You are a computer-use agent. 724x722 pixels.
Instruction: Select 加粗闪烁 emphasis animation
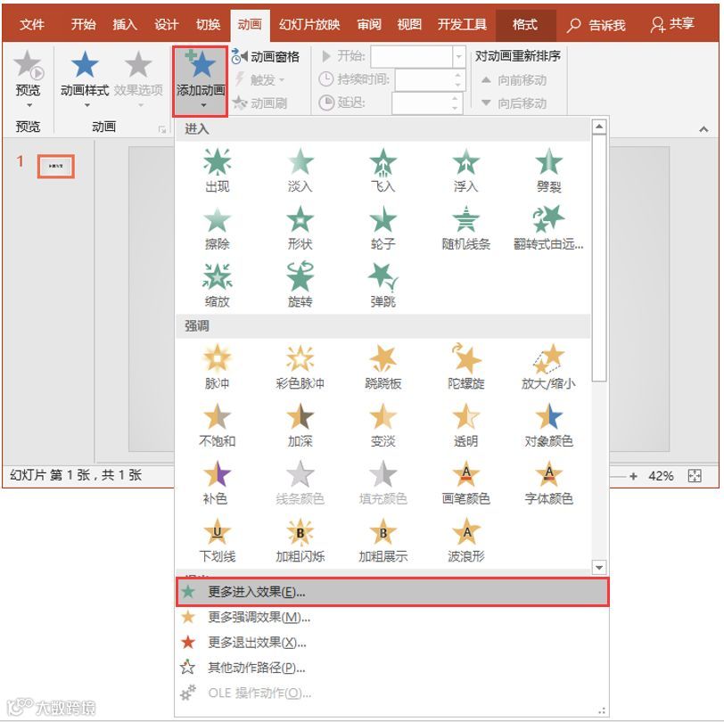click(300, 540)
